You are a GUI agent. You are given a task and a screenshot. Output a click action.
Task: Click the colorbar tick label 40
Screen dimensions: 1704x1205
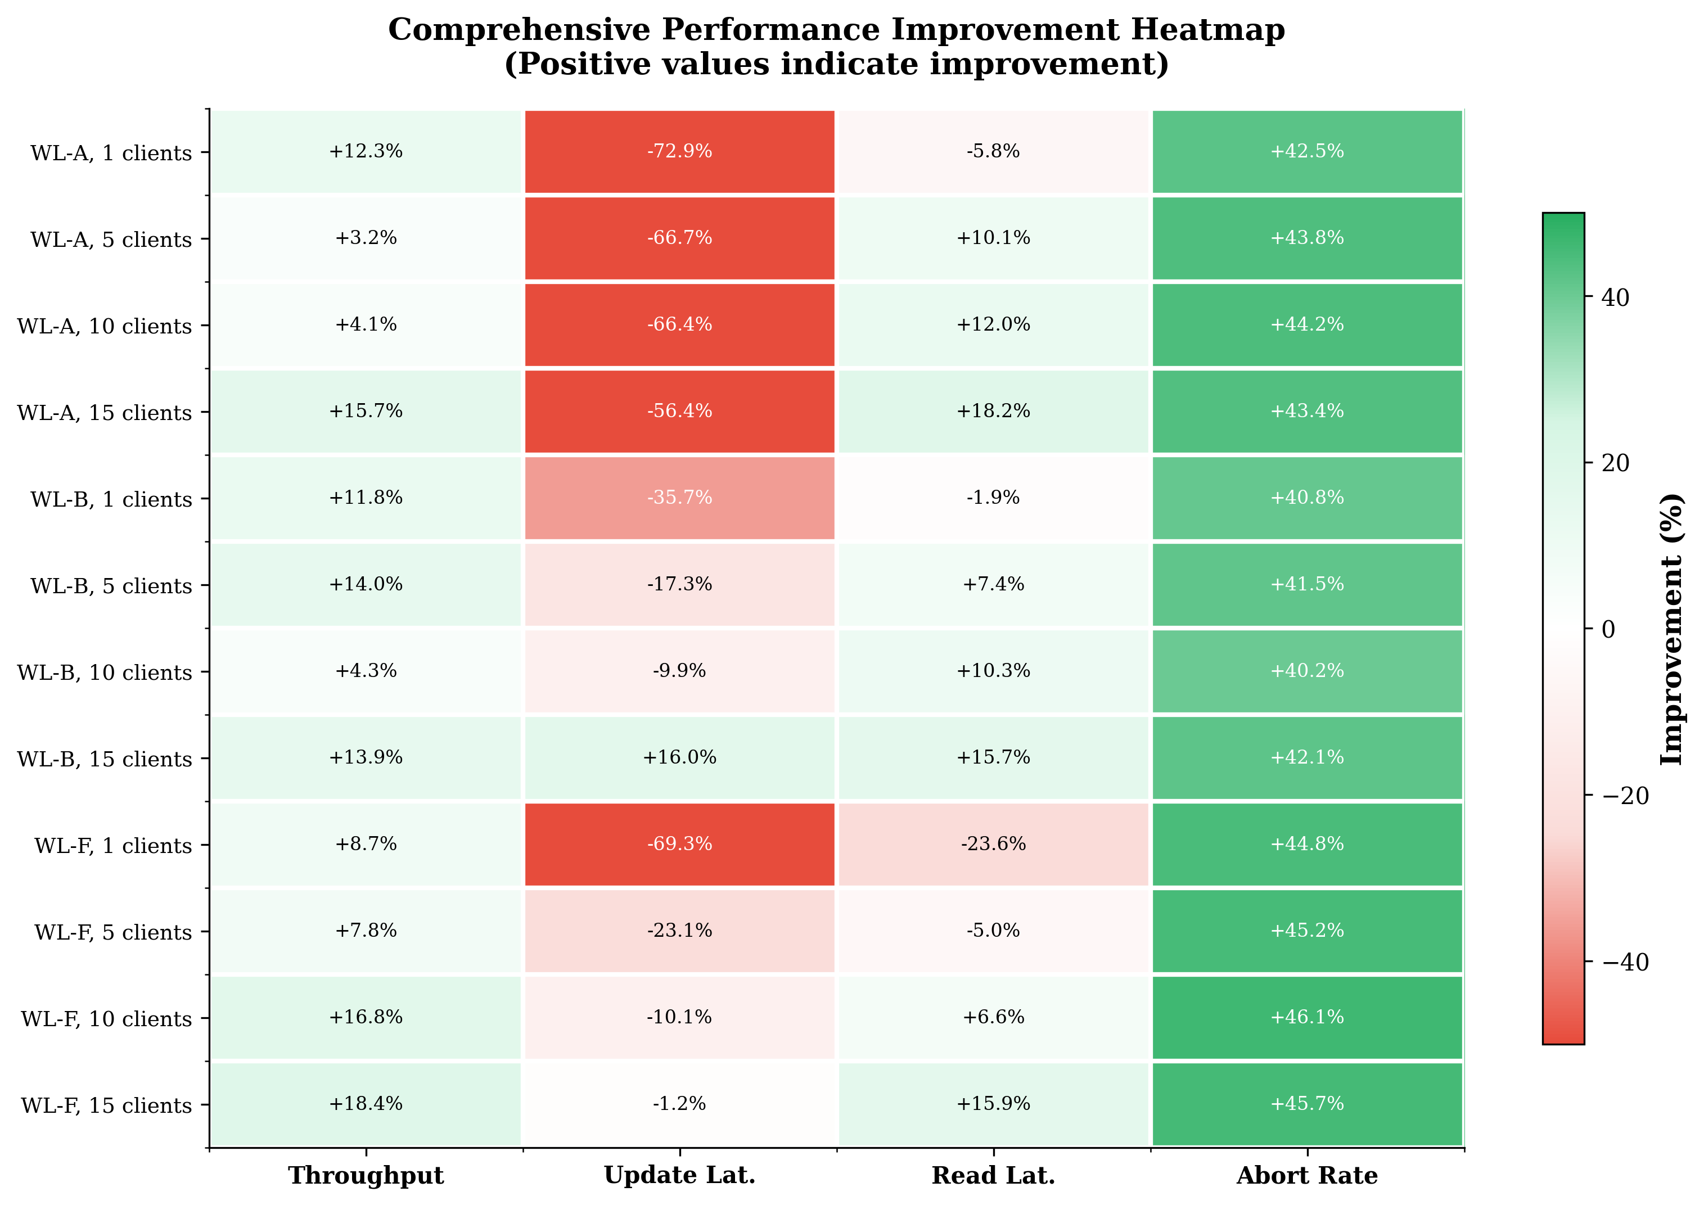point(1615,297)
